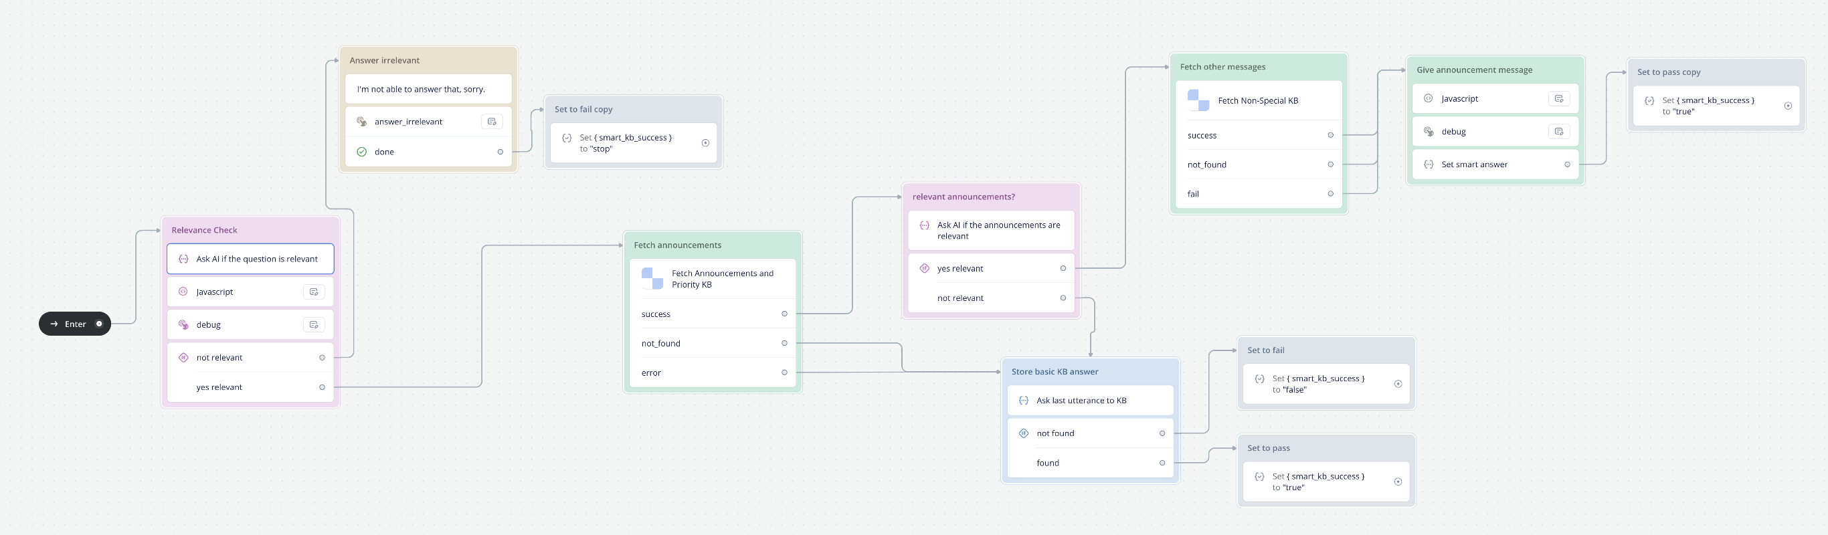Click the Enter start block's output port
1828x535 pixels.
click(99, 324)
